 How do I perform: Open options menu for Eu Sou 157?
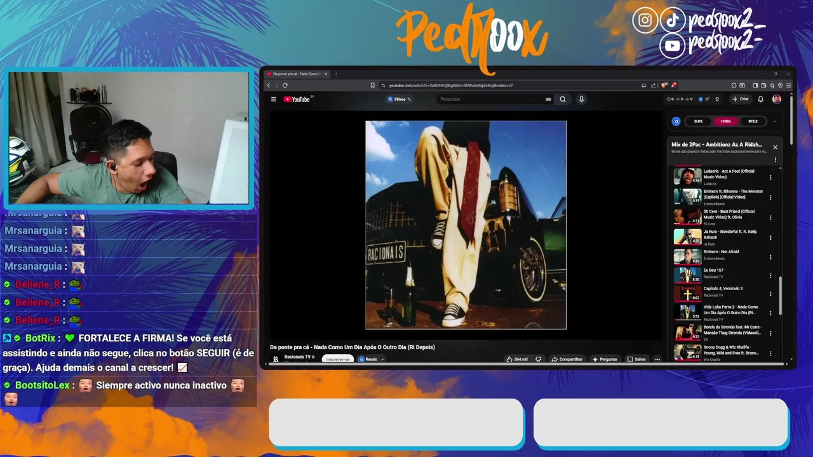[x=771, y=275]
